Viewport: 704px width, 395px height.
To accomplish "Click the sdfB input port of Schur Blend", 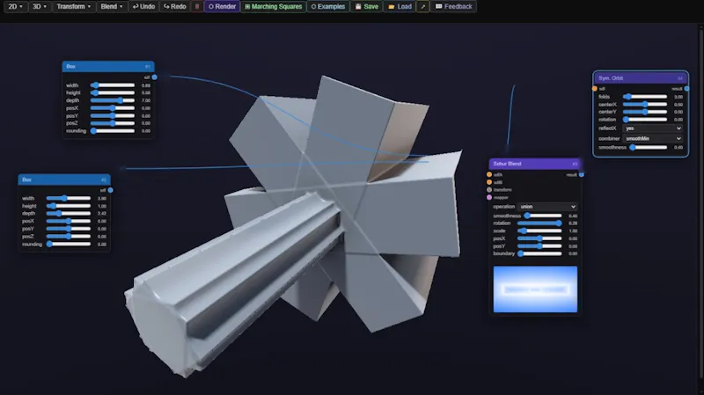I will pyautogui.click(x=489, y=182).
